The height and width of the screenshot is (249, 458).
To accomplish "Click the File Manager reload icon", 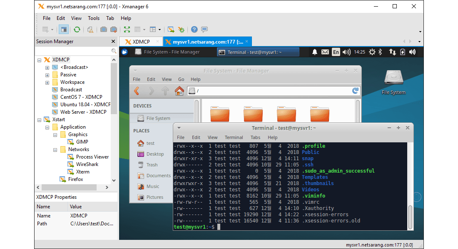I will (355, 91).
